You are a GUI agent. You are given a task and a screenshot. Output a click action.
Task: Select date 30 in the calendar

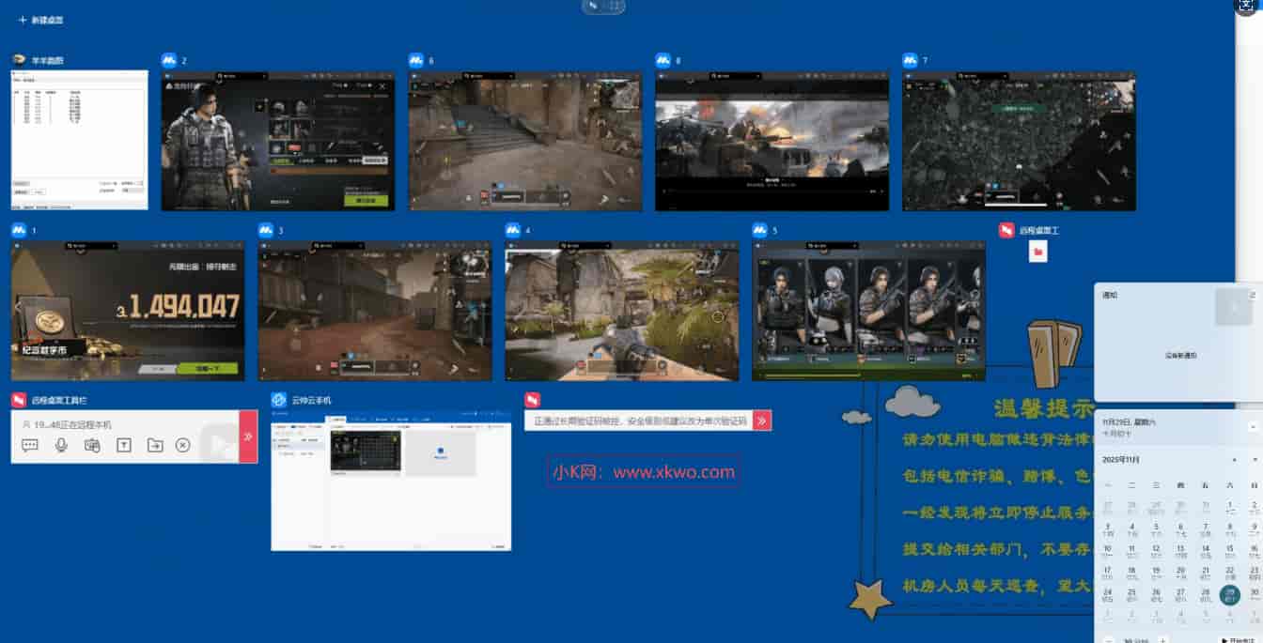tap(1254, 593)
